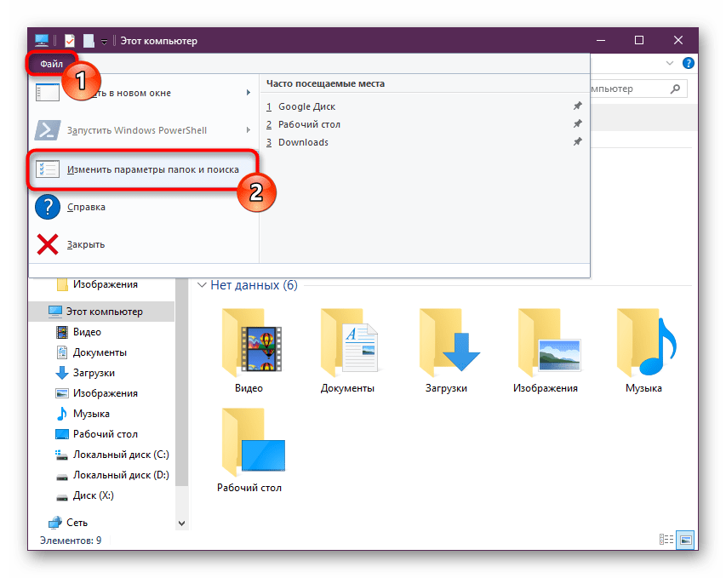Click the blue help icon near search box
The width and height of the screenshot is (726, 578).
pos(688,63)
